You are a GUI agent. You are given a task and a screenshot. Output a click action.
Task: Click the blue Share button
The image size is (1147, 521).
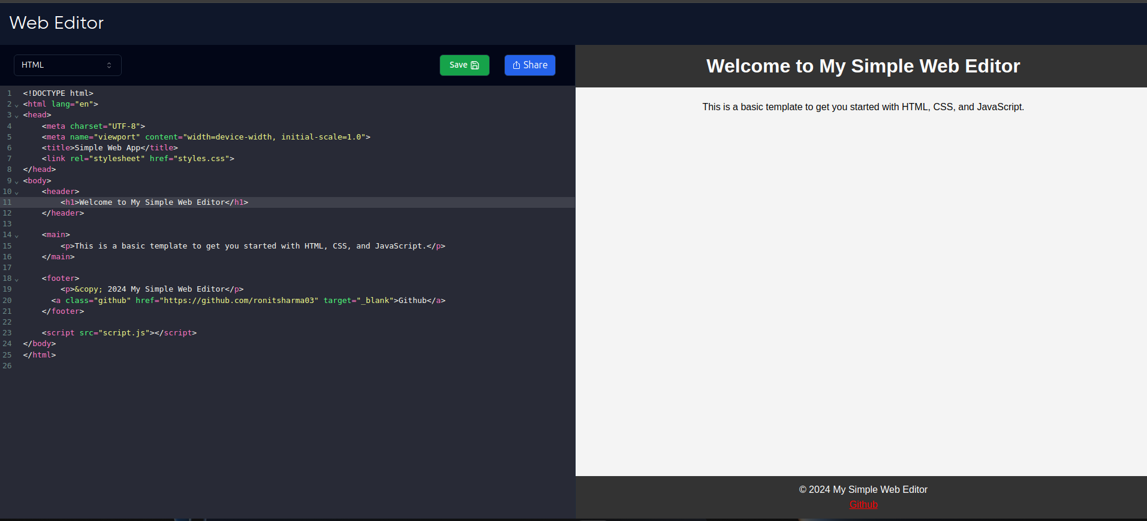point(530,65)
